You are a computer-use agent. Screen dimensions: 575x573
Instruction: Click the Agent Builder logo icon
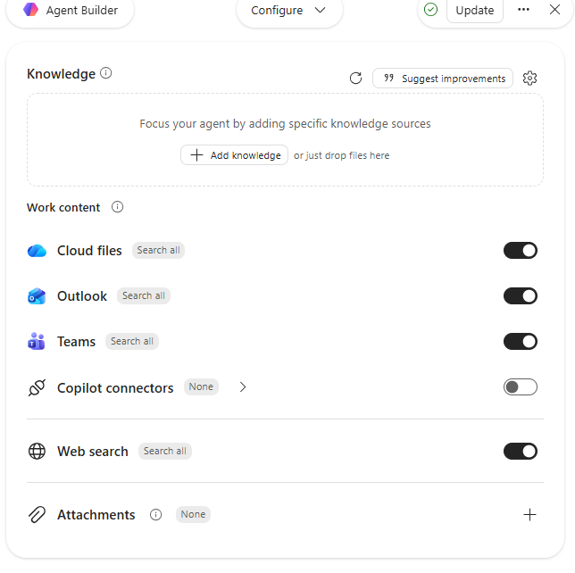[x=30, y=10]
